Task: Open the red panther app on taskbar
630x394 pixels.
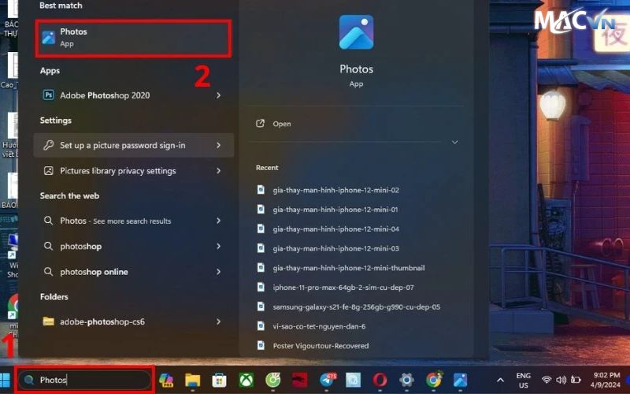Action: point(300,380)
